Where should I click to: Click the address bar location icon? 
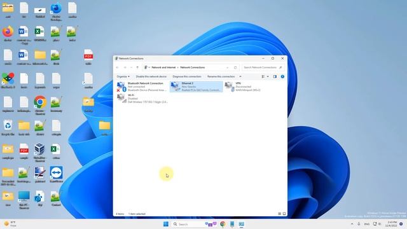(x=146, y=67)
